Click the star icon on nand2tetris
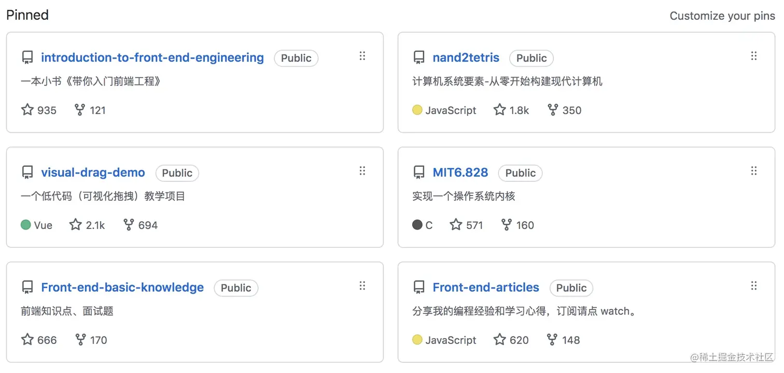 [499, 110]
